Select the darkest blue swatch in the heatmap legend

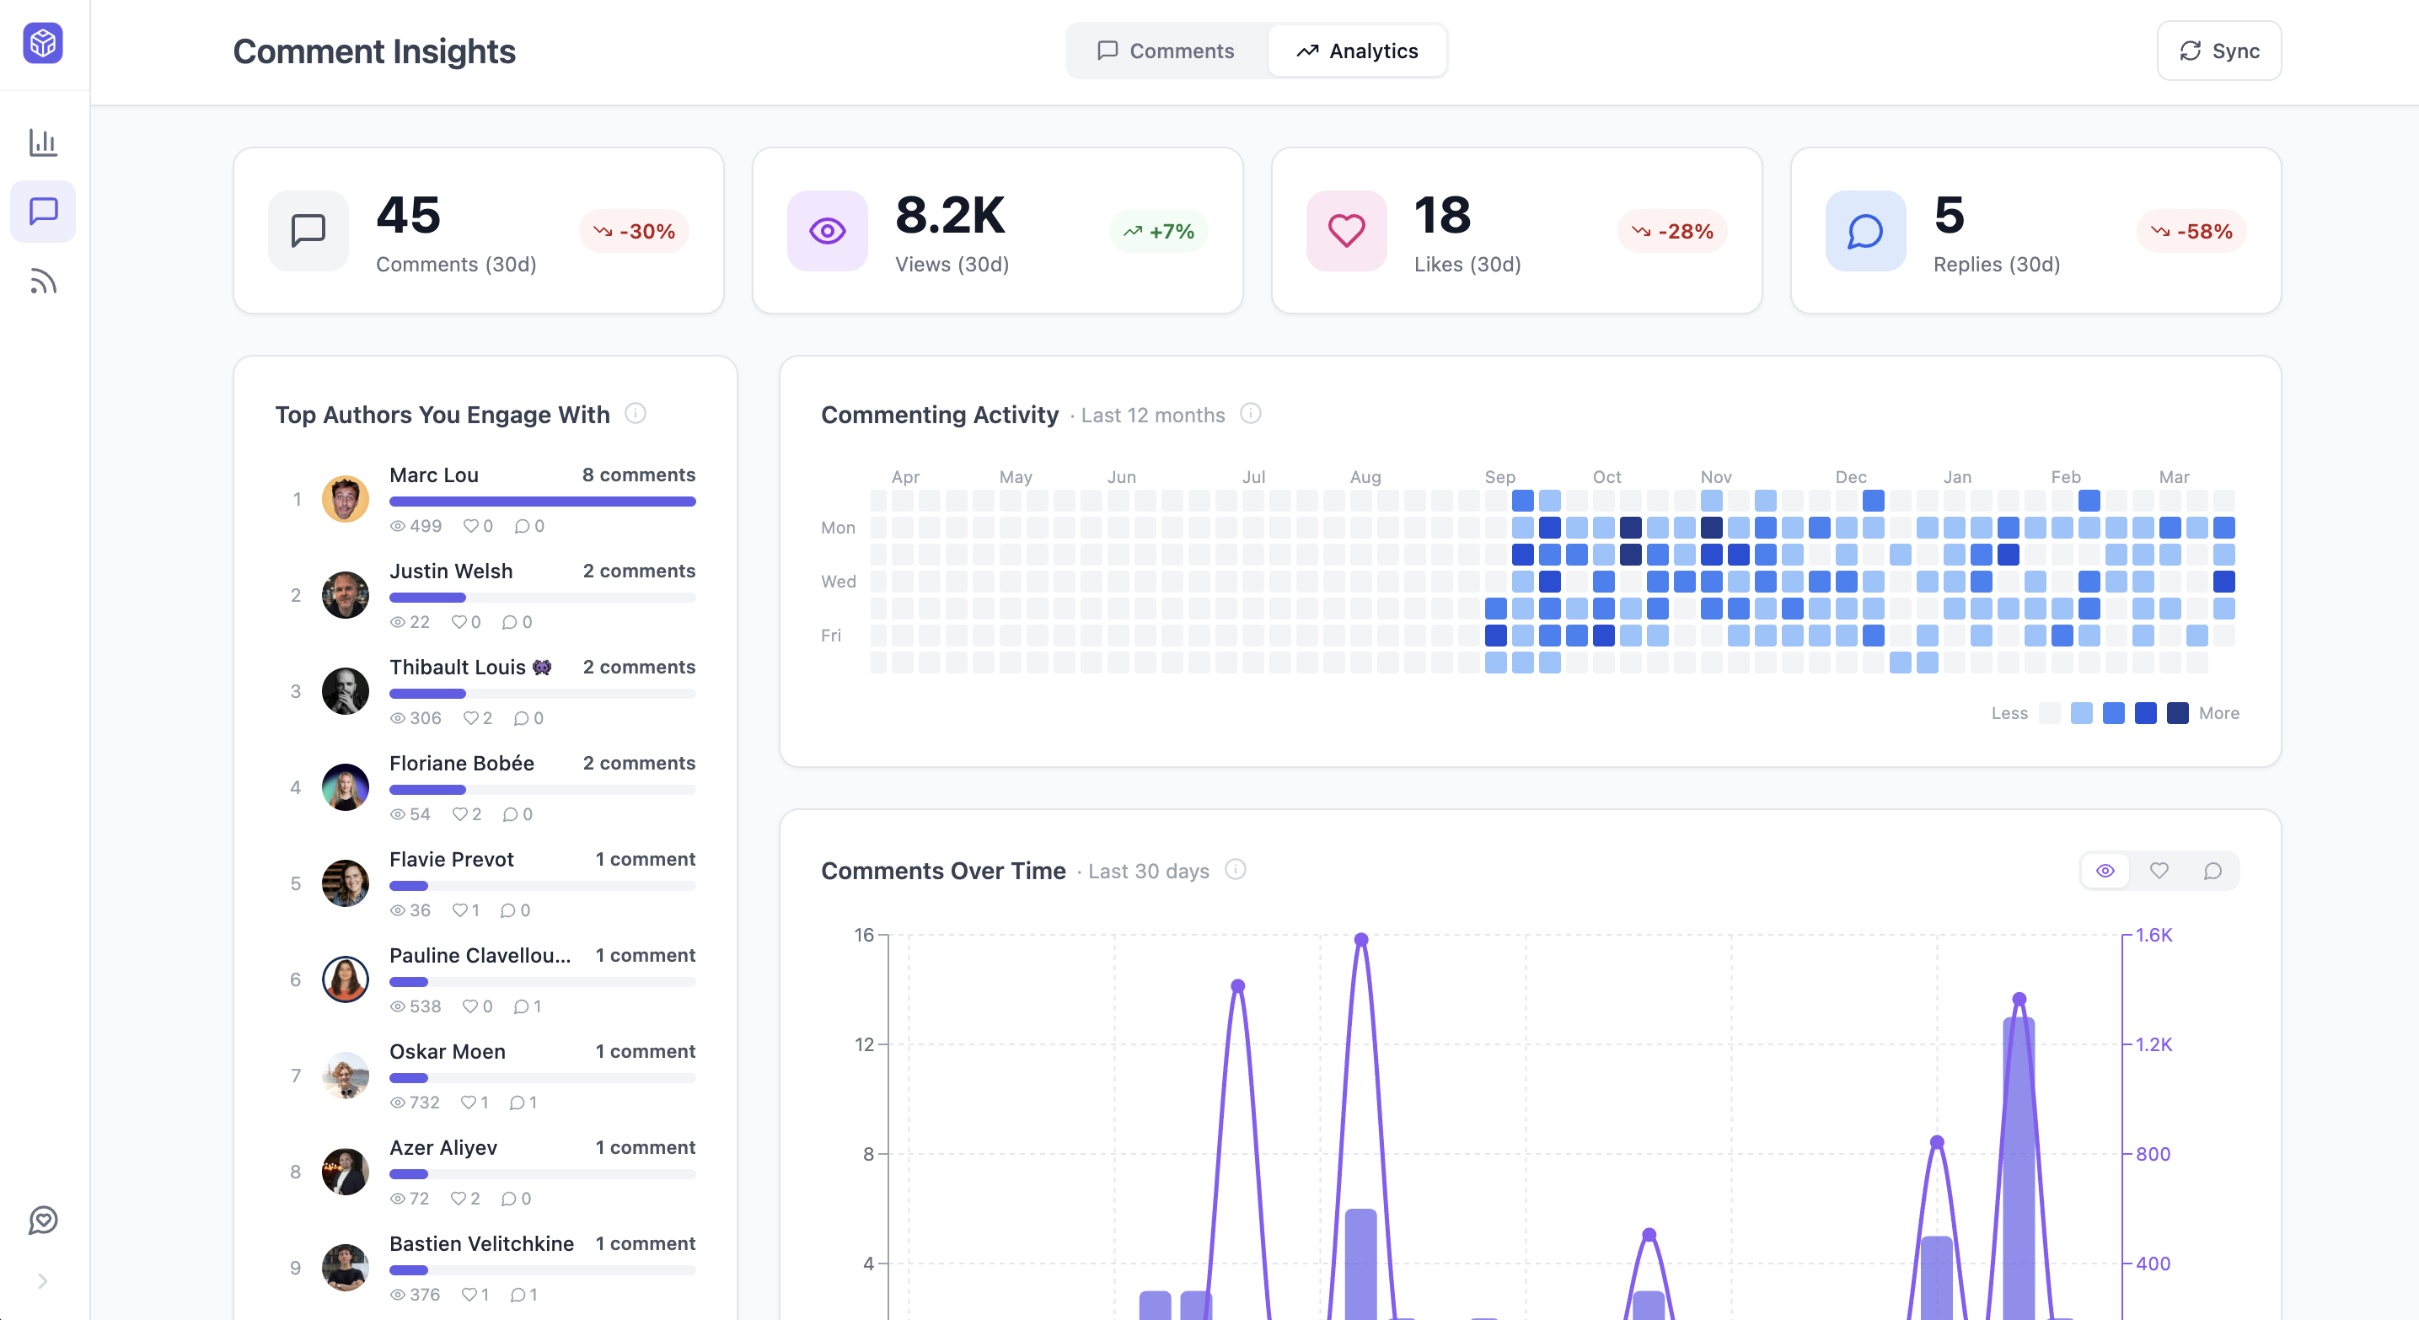(2177, 713)
